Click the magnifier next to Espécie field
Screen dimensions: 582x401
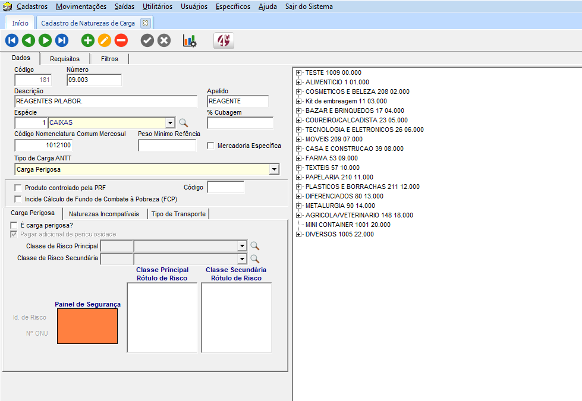coord(183,122)
